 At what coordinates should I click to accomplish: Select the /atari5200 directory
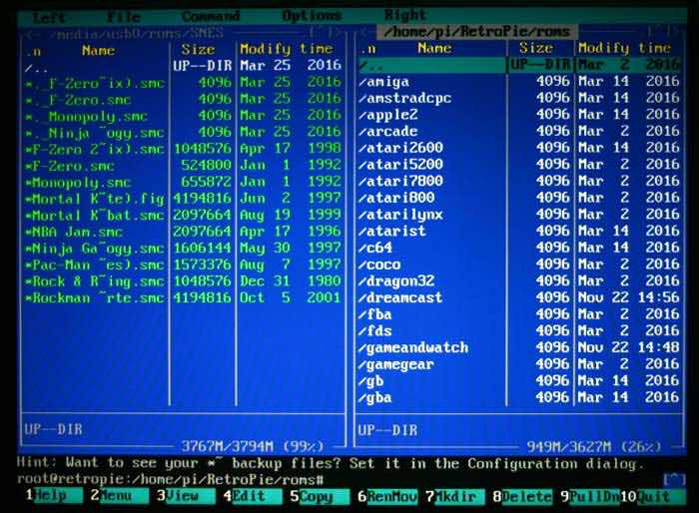[x=519, y=164]
